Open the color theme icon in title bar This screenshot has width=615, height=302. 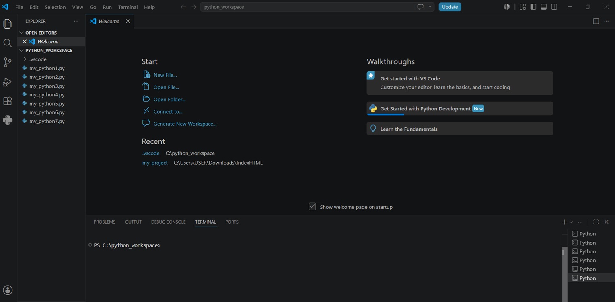pos(507,7)
